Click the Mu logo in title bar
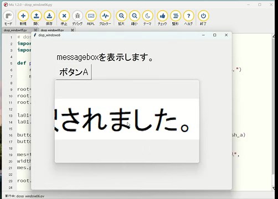This screenshot has width=278, height=199. coord(6,4)
